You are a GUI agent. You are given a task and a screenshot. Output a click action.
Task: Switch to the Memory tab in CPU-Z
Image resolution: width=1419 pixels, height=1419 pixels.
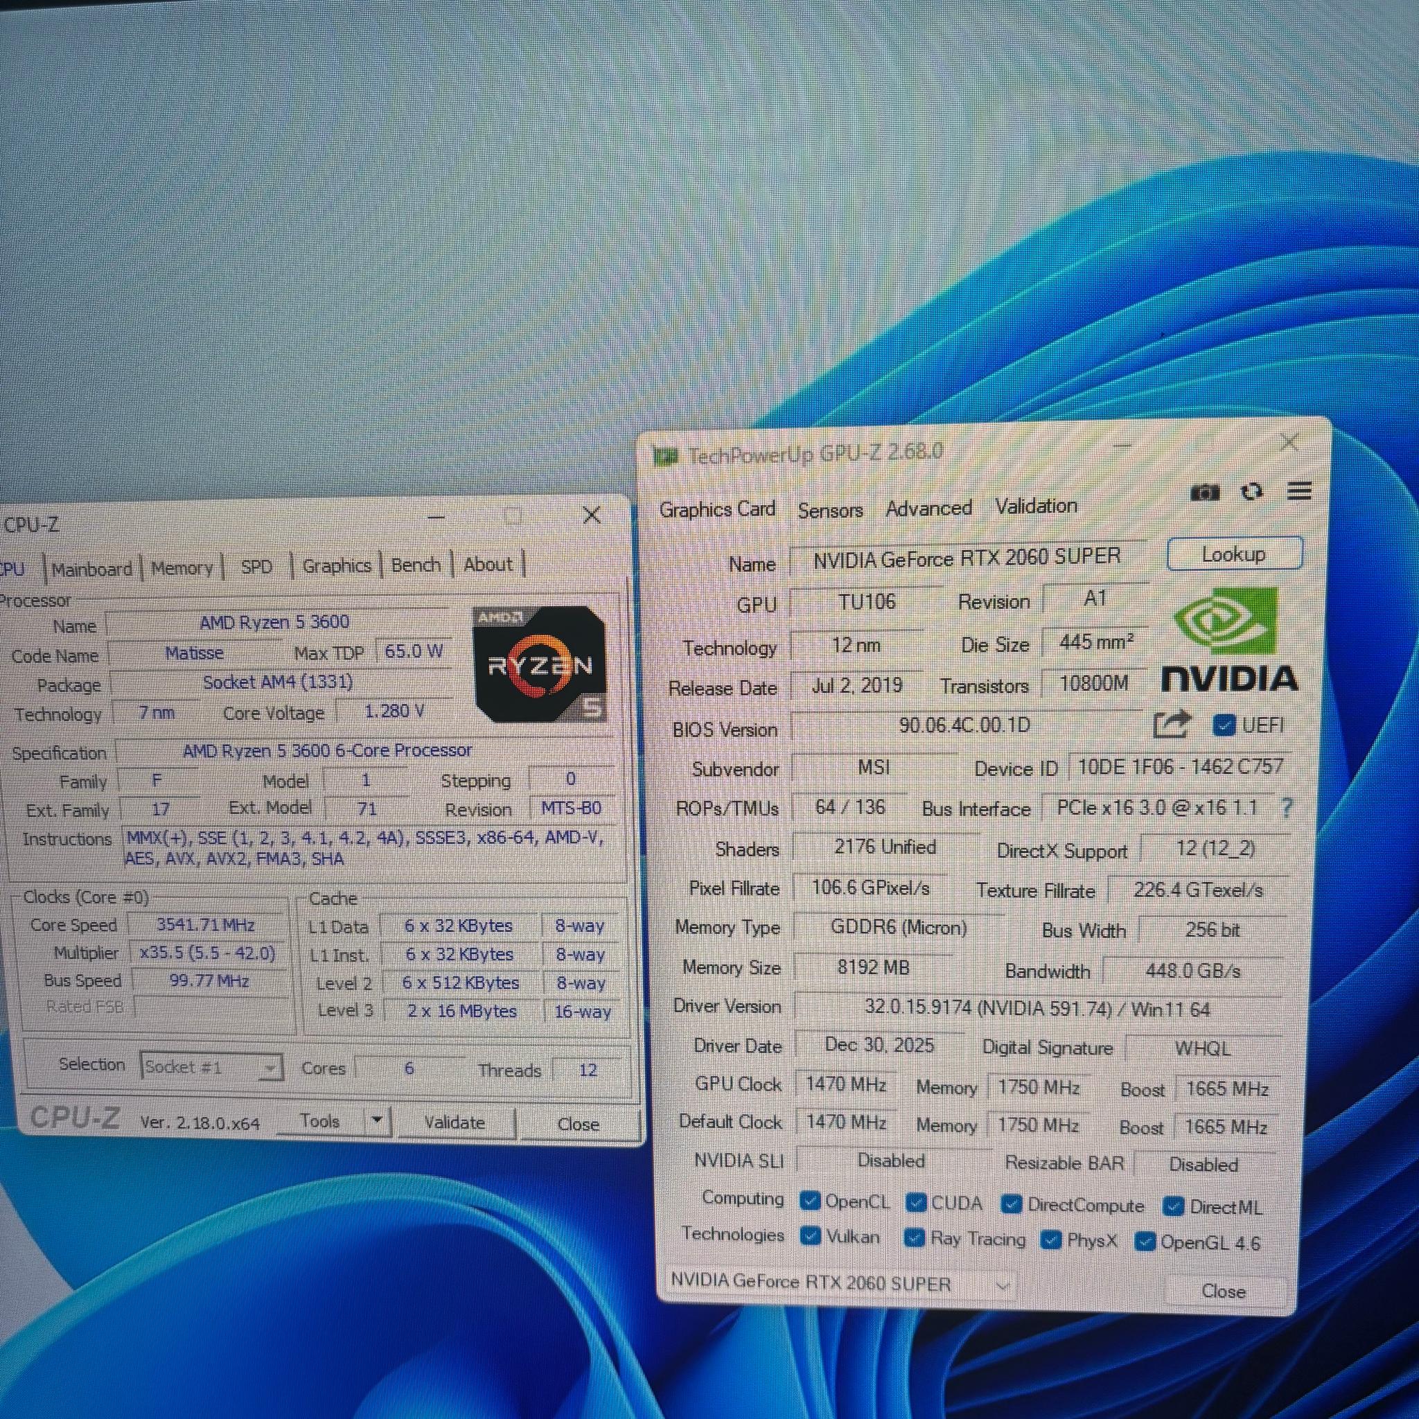point(182,567)
